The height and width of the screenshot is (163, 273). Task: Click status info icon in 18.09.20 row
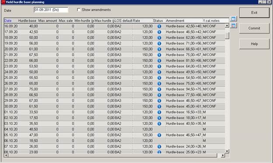(159, 38)
